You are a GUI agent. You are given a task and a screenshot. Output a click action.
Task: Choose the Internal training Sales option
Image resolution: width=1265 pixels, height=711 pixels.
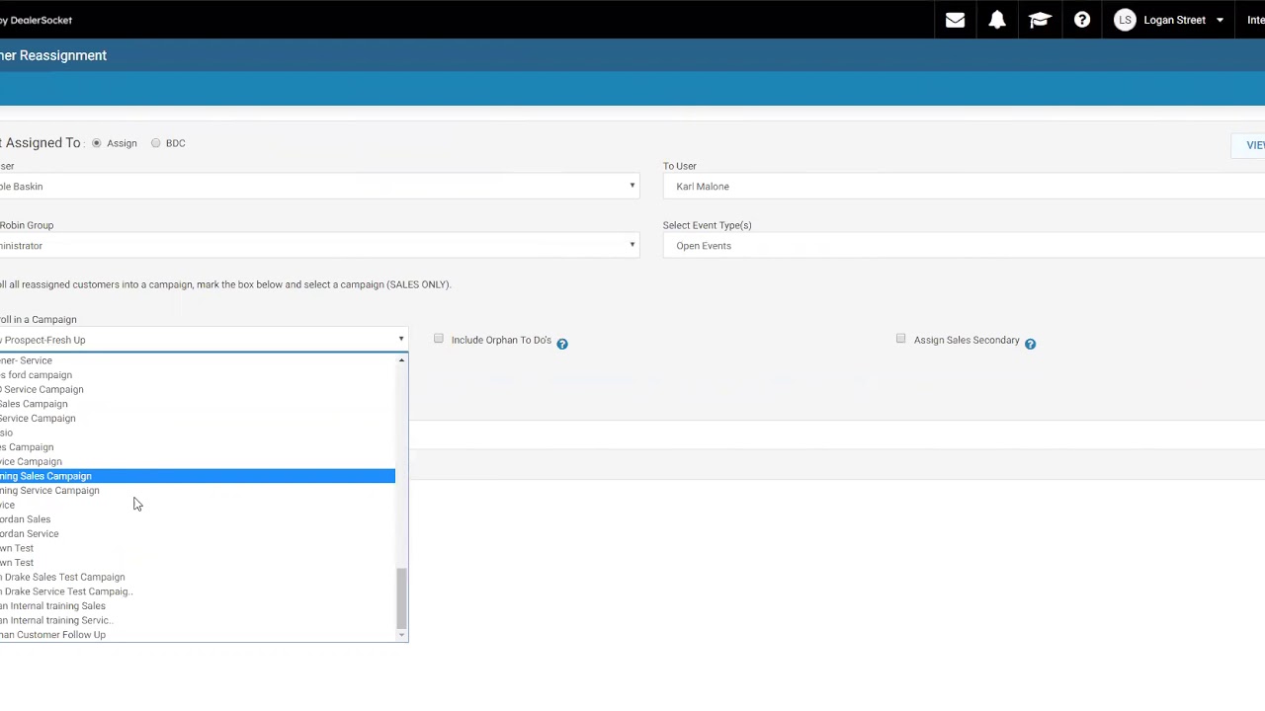[x=198, y=606]
